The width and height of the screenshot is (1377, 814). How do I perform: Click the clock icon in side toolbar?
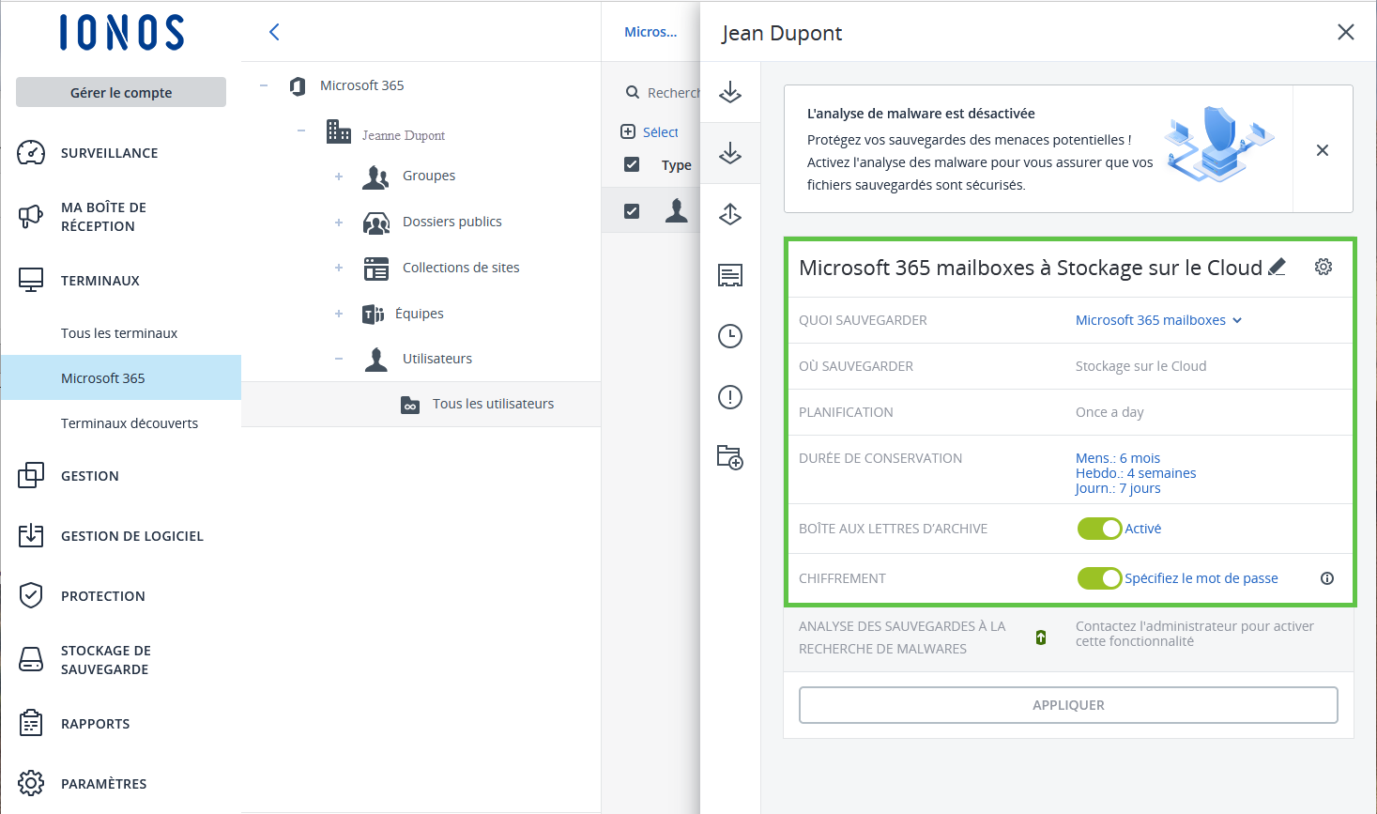click(730, 336)
